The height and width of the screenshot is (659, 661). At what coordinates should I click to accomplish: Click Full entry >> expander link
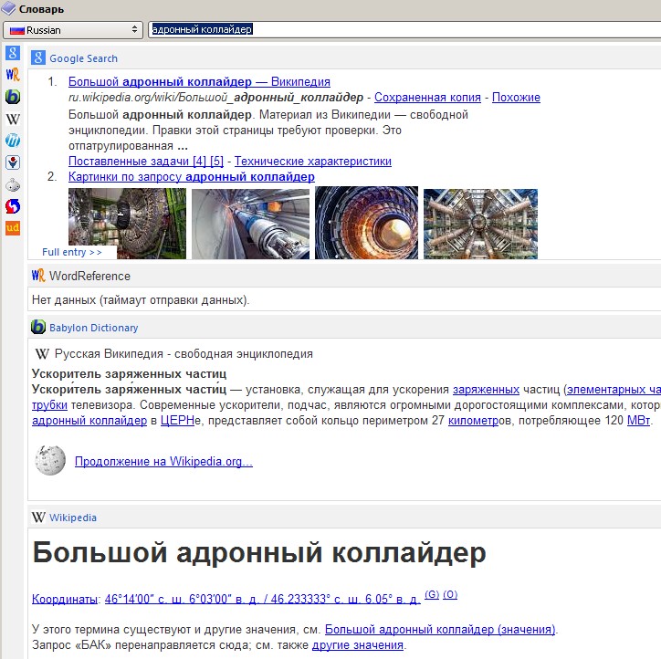[71, 252]
